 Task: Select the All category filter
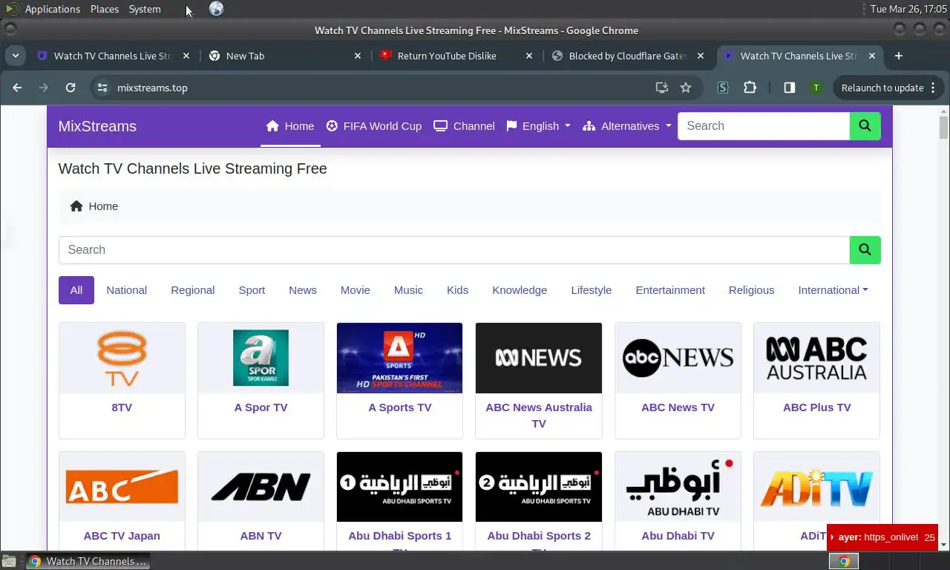coord(76,290)
